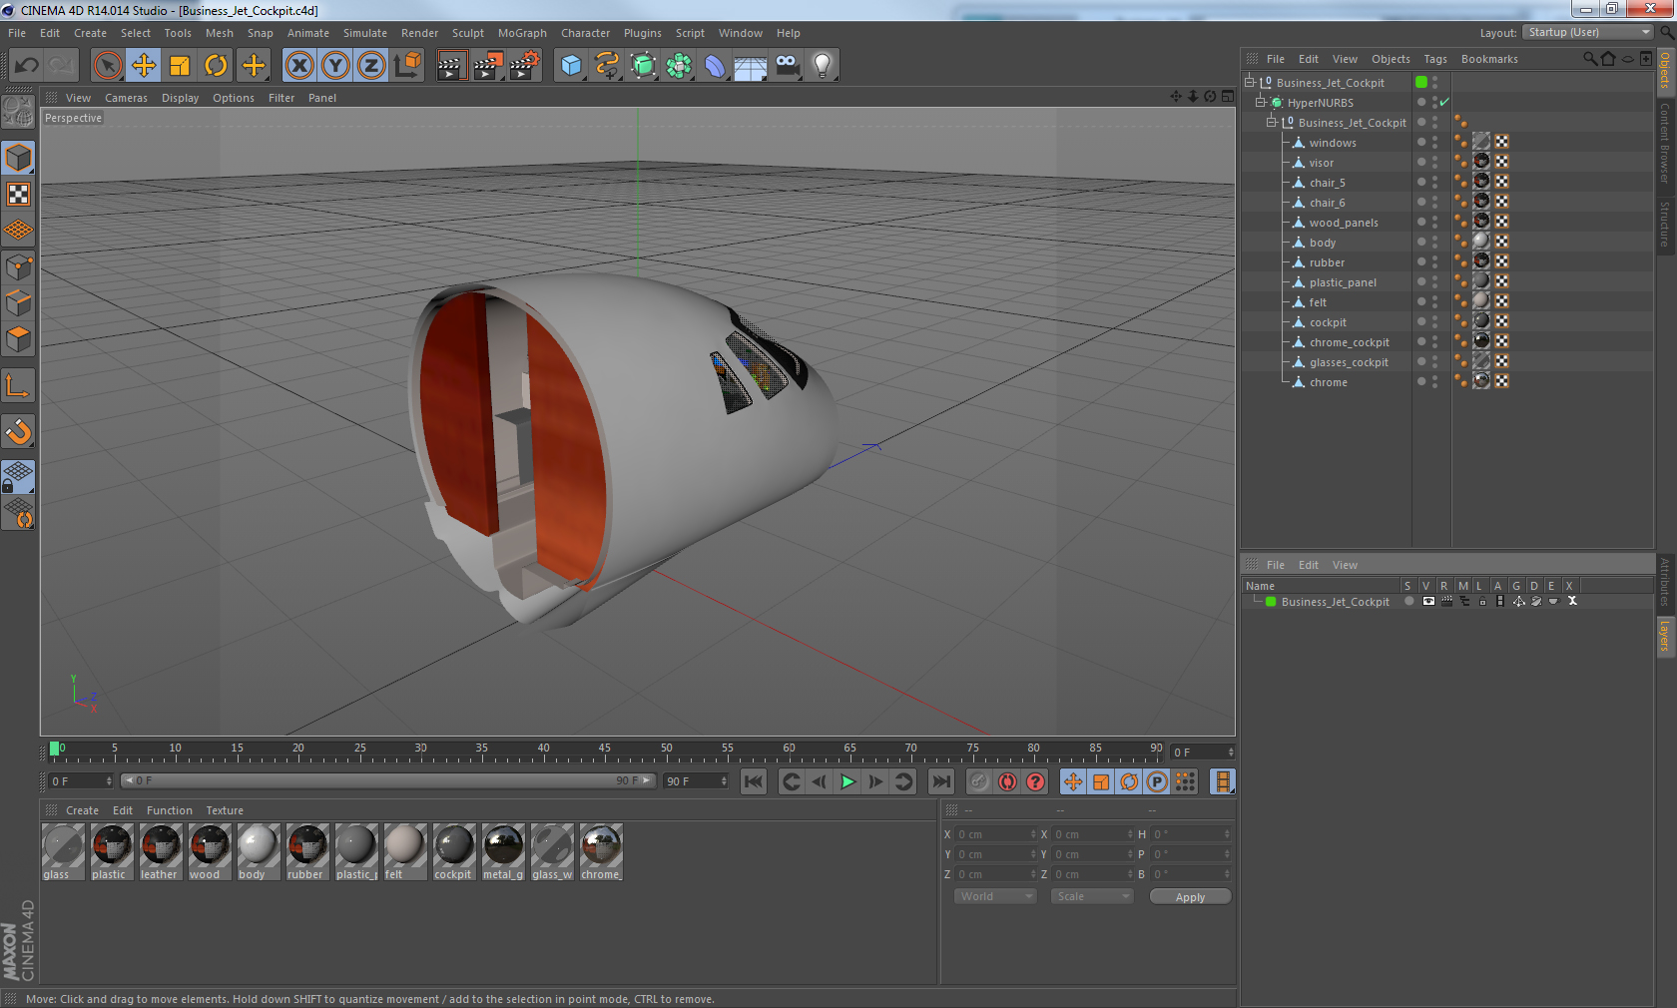
Task: Activate the Scale tool
Action: (180, 66)
